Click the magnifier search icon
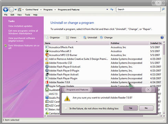This screenshot has height=124, width=168. pyautogui.click(x=163, y=9)
